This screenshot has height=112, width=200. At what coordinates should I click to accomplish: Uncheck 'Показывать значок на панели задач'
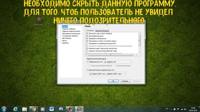[87, 41]
